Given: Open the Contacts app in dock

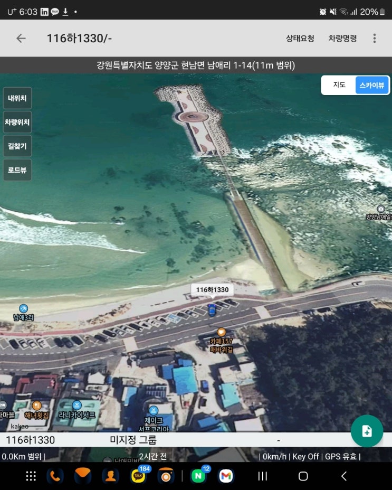Looking at the screenshot, I should point(111,476).
